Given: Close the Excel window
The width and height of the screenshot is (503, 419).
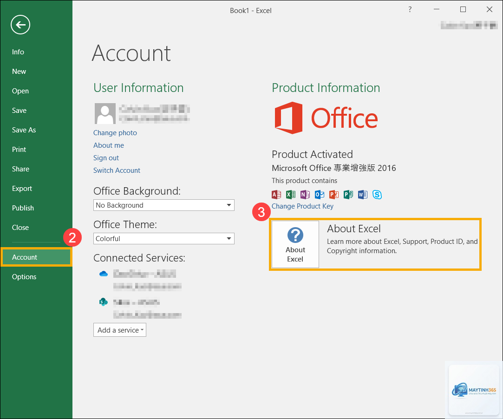Looking at the screenshot, I should [490, 9].
